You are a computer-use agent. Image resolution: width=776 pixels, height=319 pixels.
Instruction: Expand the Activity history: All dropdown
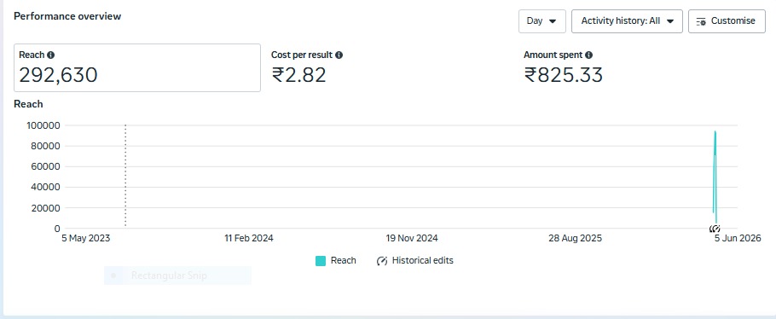(x=627, y=21)
